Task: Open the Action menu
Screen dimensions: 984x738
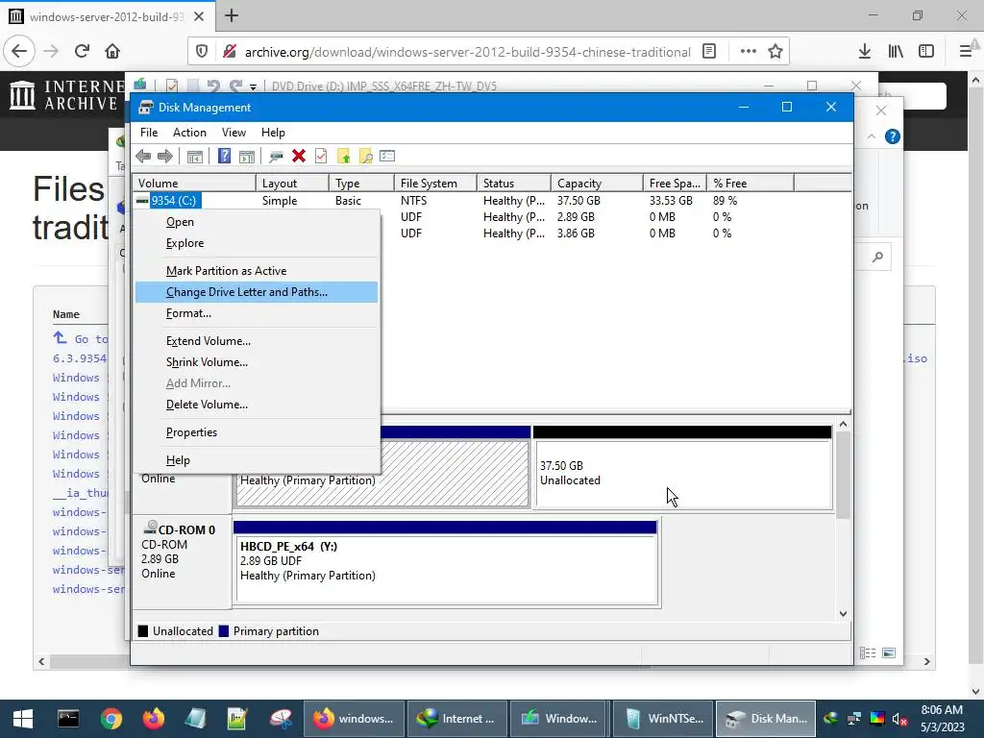Action: coord(189,133)
